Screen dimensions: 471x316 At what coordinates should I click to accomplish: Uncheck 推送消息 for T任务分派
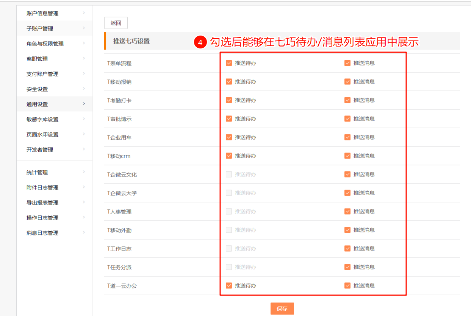[x=347, y=267]
